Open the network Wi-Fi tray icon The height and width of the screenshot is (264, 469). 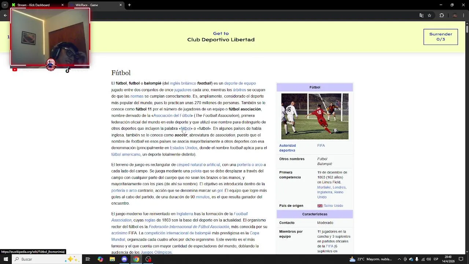coord(424,259)
